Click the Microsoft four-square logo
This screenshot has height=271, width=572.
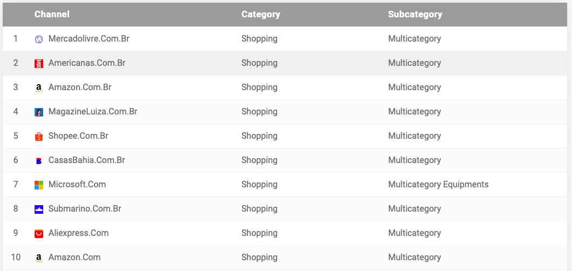[39, 185]
